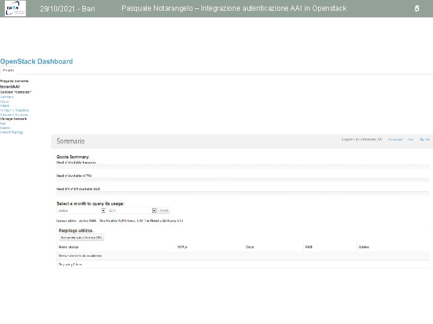433x324 pixels.
Task: Open Accesso e Sicurezza in the sidebar
Action: pos(14,115)
